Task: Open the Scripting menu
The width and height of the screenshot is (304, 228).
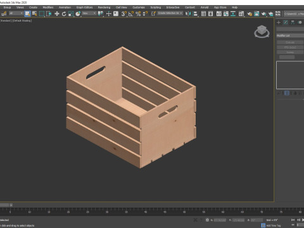Action: [x=156, y=8]
